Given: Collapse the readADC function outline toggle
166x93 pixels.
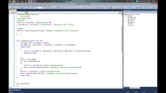Looking at the screenshot, I should click(x=16, y=41).
